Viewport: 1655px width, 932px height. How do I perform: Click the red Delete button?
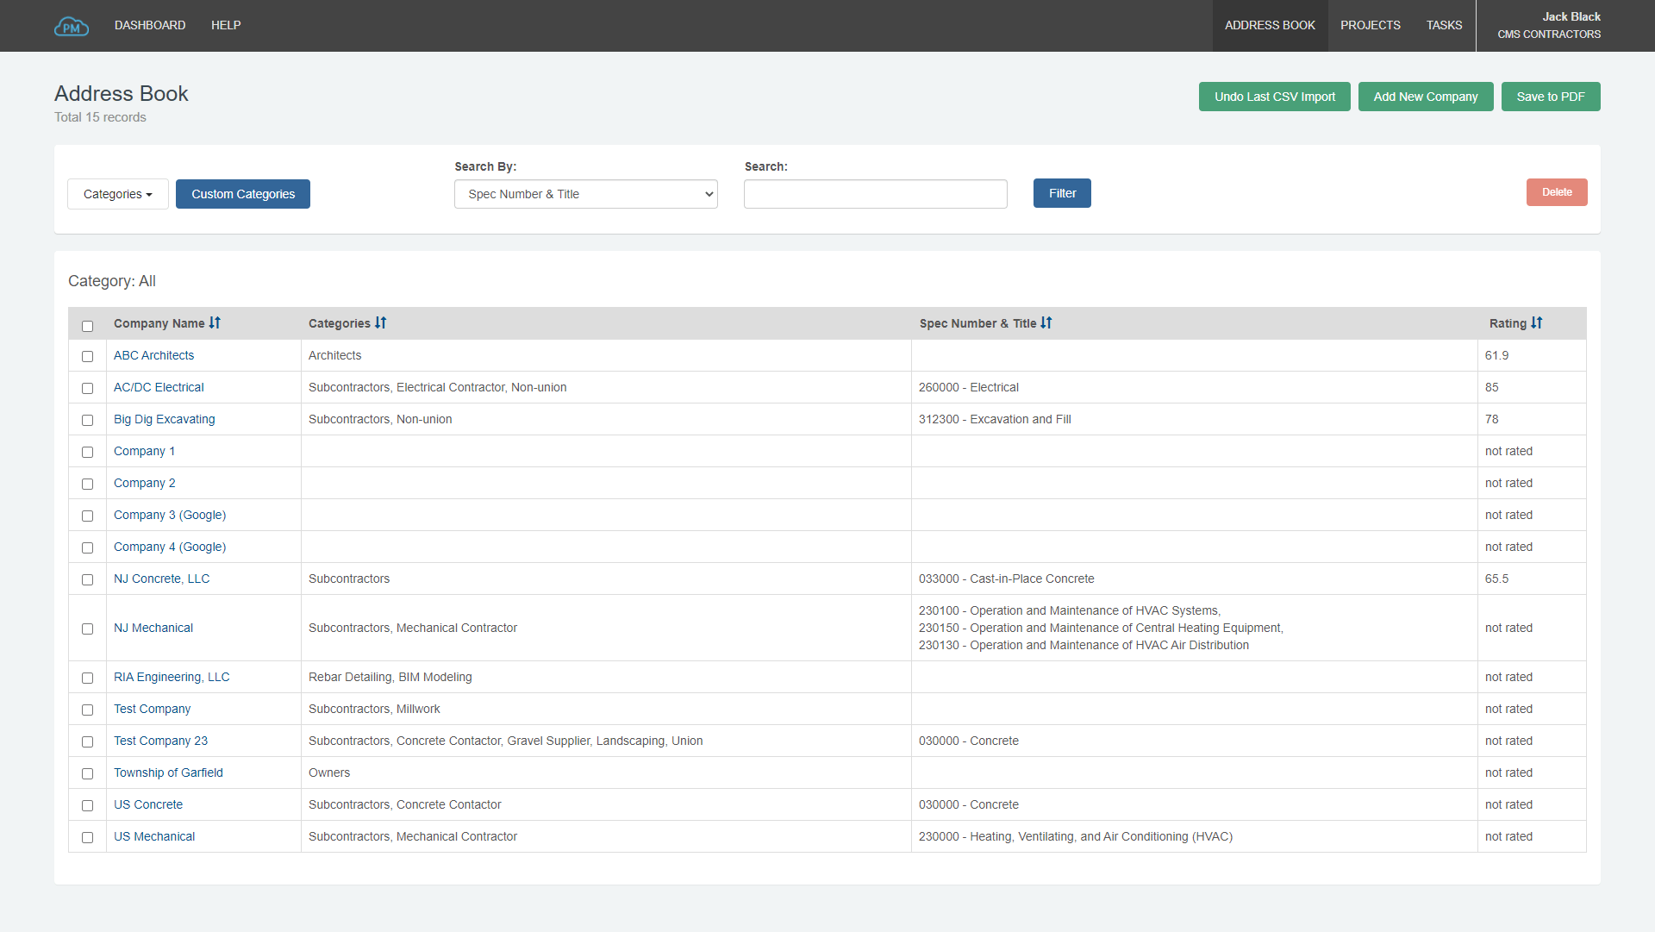pos(1557,191)
